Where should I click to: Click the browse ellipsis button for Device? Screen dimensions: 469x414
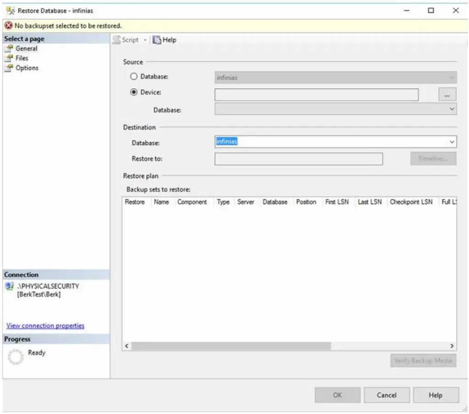coord(447,95)
